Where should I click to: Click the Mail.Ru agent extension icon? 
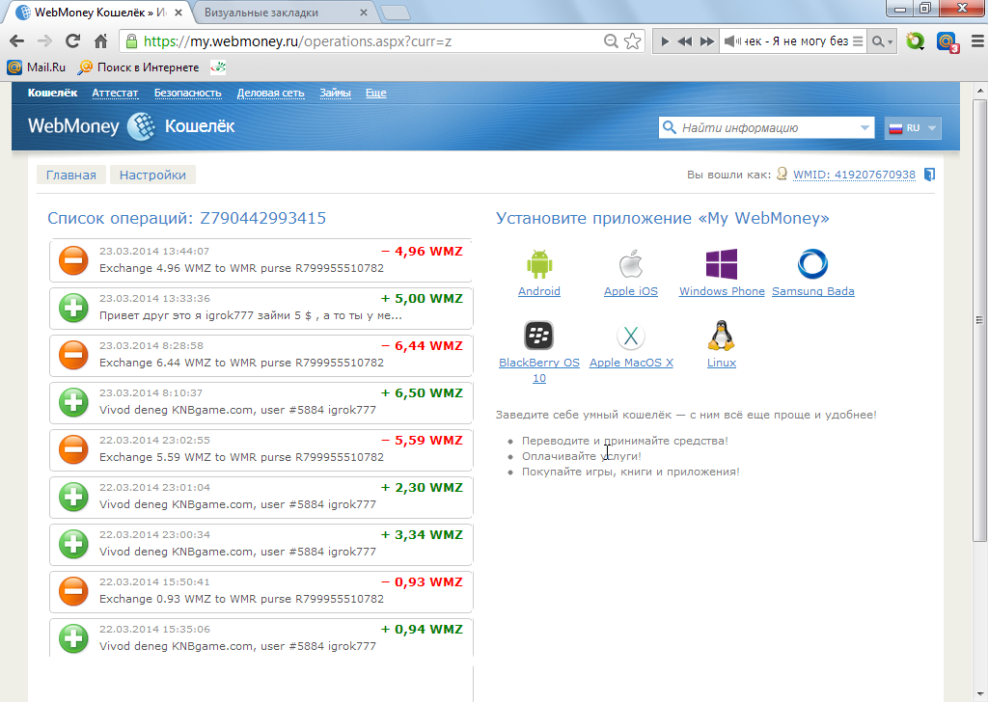tap(947, 41)
